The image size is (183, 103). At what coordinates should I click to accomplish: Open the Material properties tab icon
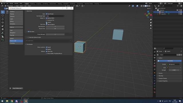coord(155,89)
